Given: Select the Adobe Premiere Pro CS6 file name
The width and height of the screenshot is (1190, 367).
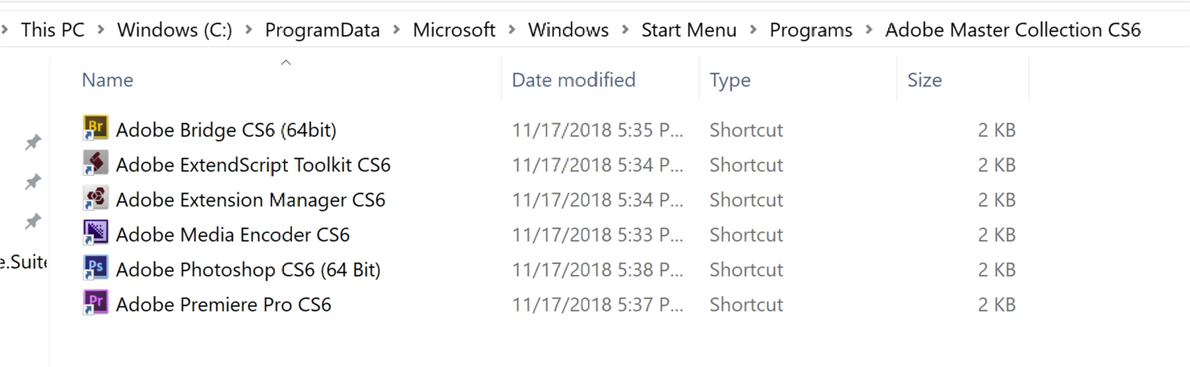Looking at the screenshot, I should [223, 304].
